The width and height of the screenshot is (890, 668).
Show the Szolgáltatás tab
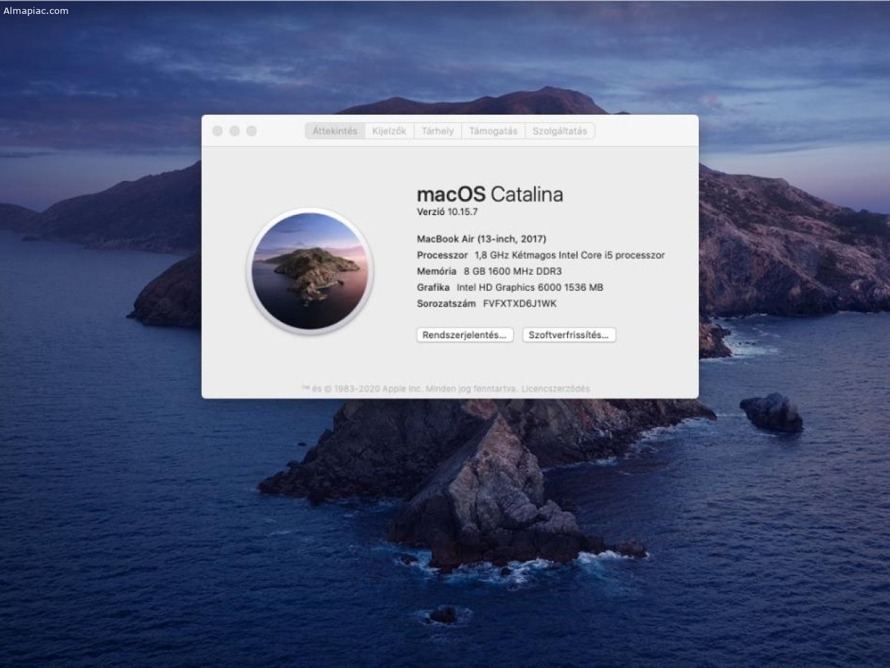(560, 131)
